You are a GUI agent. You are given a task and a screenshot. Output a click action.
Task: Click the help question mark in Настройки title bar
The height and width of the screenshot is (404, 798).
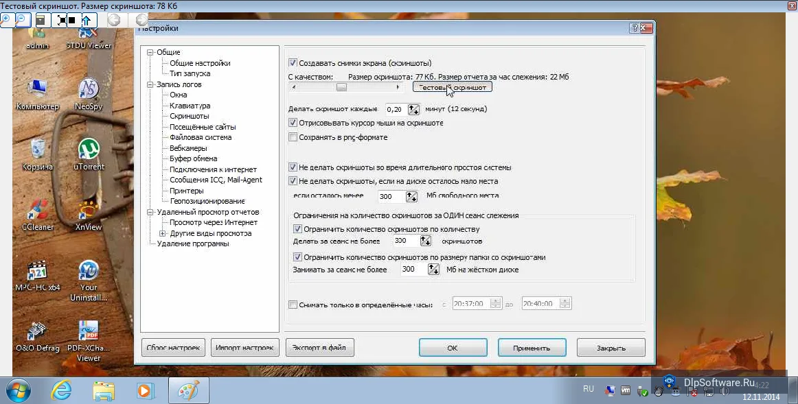tap(634, 28)
